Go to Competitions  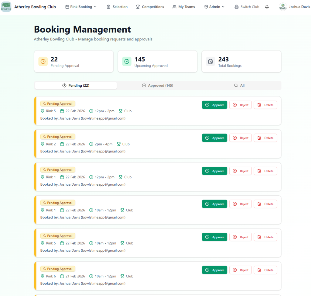[x=150, y=7]
